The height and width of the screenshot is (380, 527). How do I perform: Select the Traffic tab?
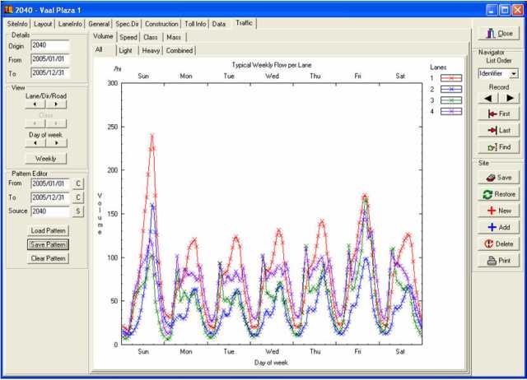(244, 23)
